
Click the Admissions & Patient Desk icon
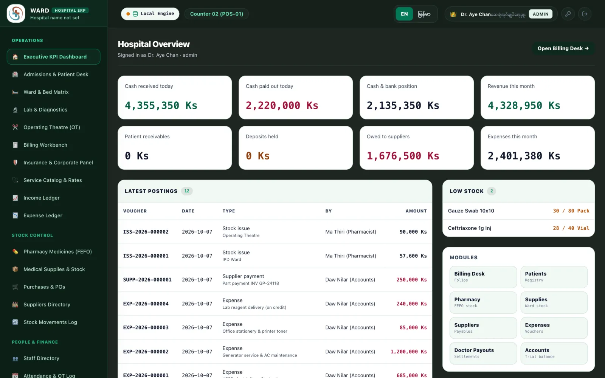[15, 74]
